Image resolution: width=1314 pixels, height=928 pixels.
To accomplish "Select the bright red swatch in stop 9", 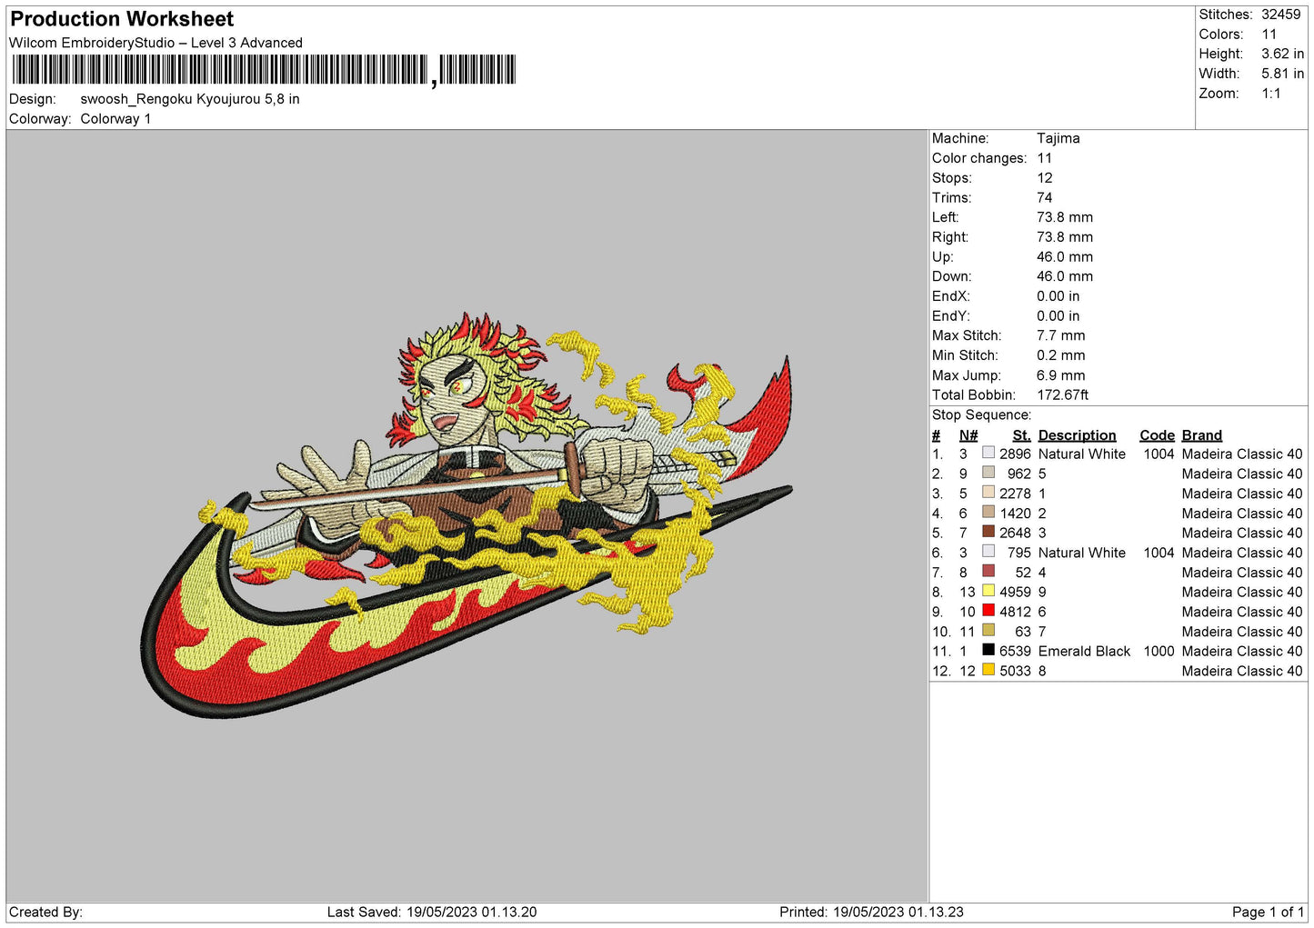I will [x=988, y=611].
